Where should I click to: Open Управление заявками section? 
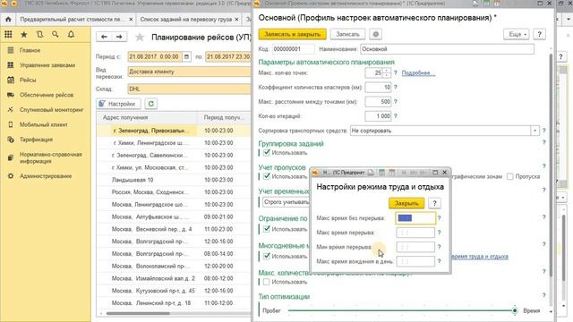(x=47, y=65)
